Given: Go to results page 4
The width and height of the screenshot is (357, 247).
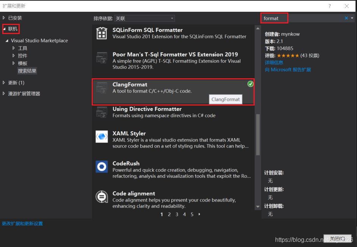Looking at the screenshot, I should tap(185, 214).
